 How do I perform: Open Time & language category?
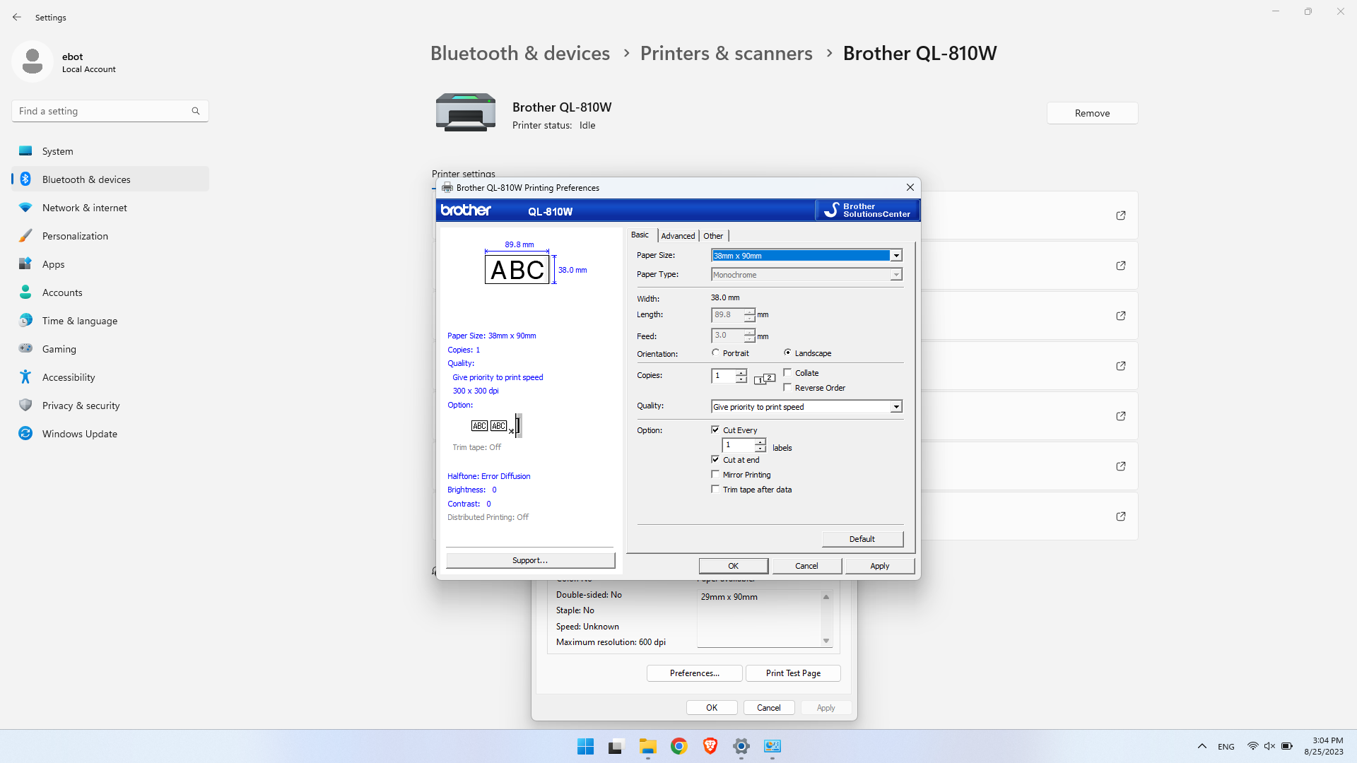(x=110, y=321)
